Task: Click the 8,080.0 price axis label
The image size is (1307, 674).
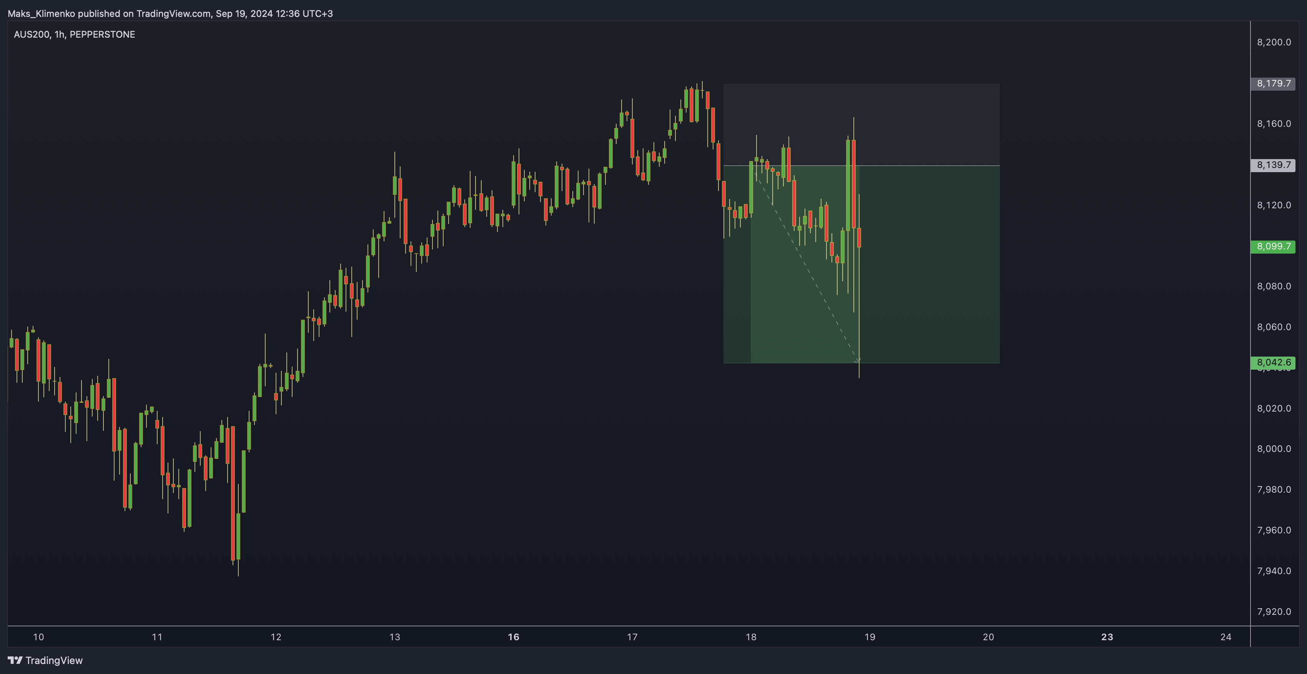Action: click(1274, 286)
